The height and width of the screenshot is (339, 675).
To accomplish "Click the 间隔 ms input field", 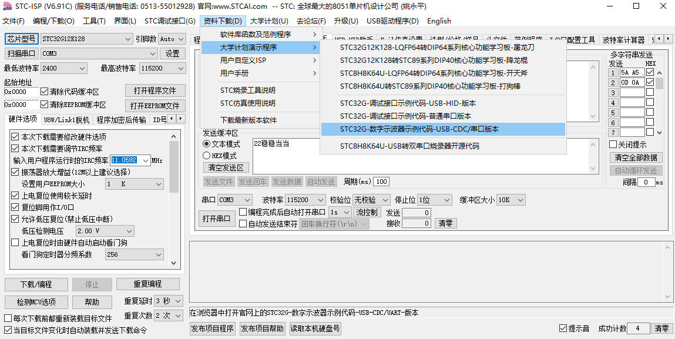I will click(646, 182).
